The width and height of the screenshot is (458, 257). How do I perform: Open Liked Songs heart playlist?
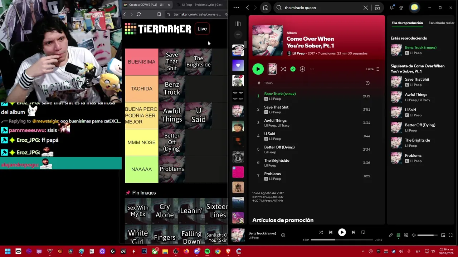pos(238,65)
